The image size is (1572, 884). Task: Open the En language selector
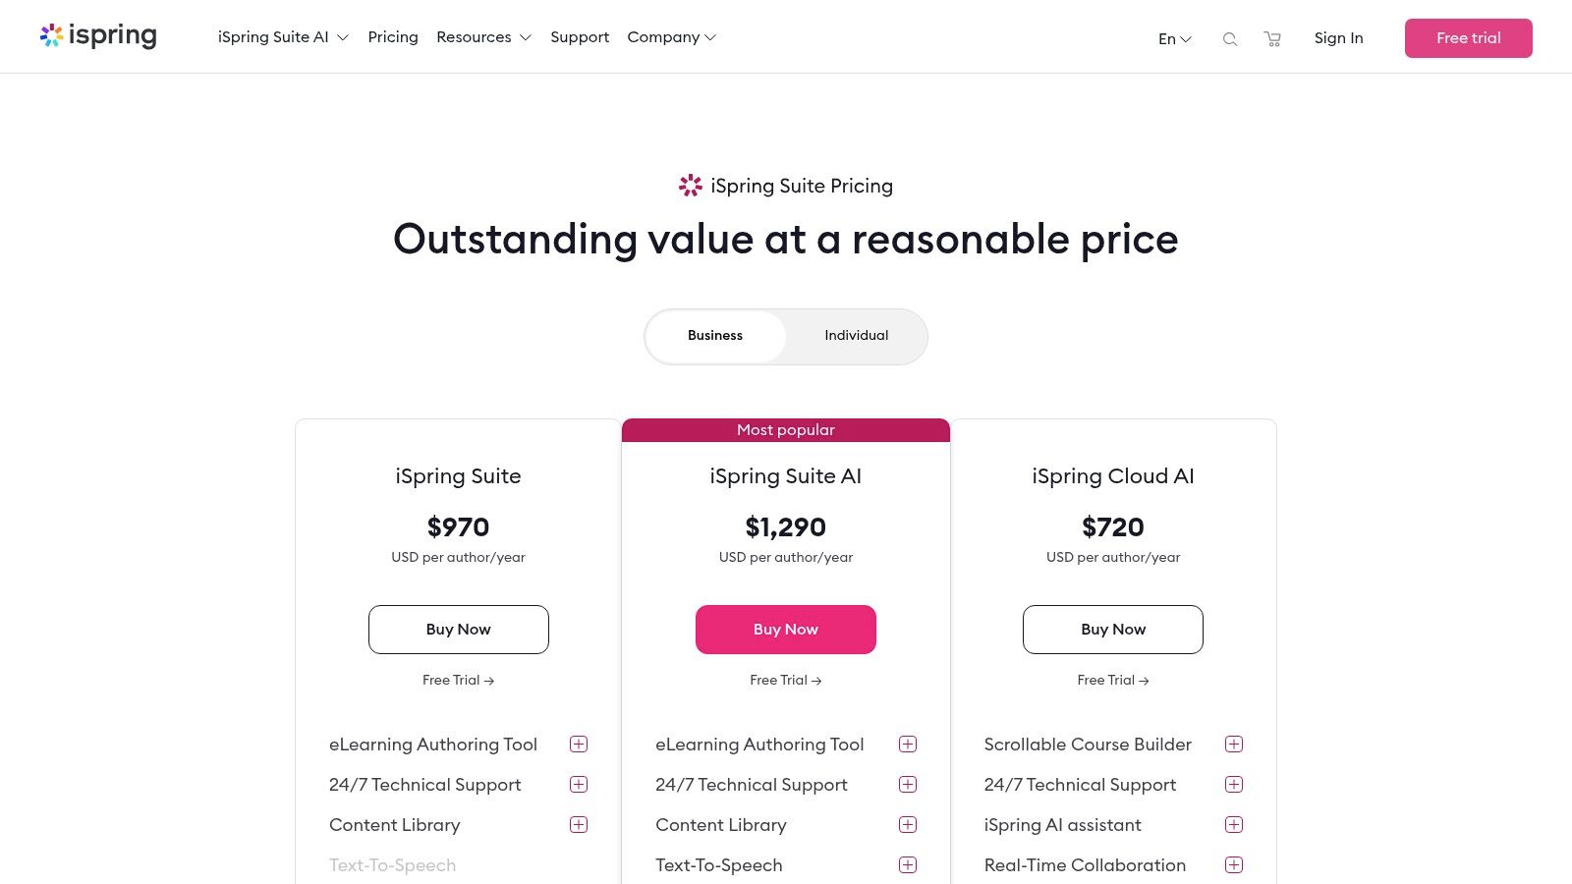[1174, 39]
